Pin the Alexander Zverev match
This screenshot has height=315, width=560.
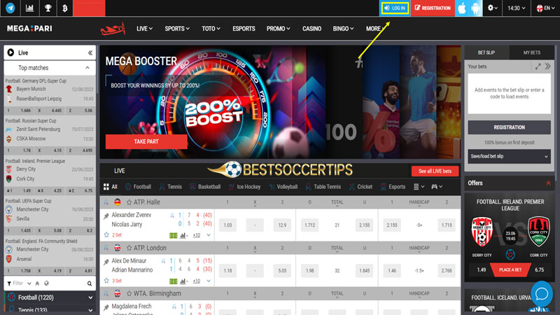(x=106, y=216)
